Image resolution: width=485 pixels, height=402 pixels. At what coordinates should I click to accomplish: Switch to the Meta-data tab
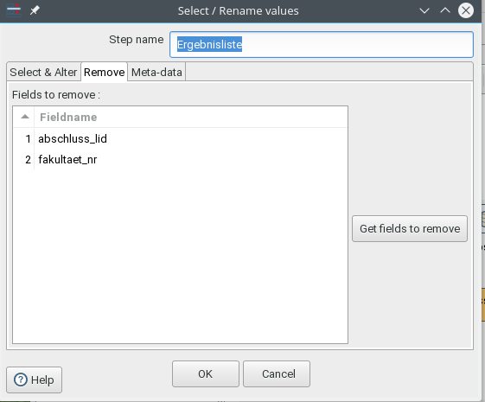pos(156,72)
